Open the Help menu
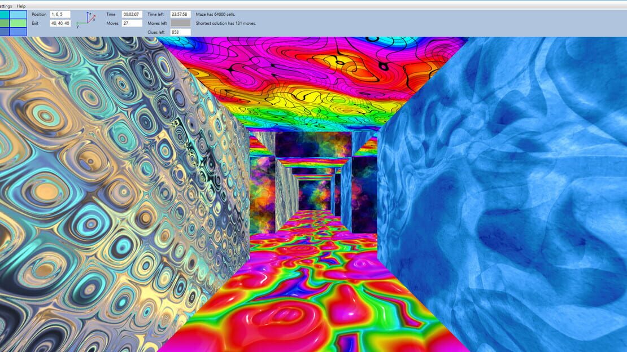Screen dimensions: 627x352 pos(21,6)
